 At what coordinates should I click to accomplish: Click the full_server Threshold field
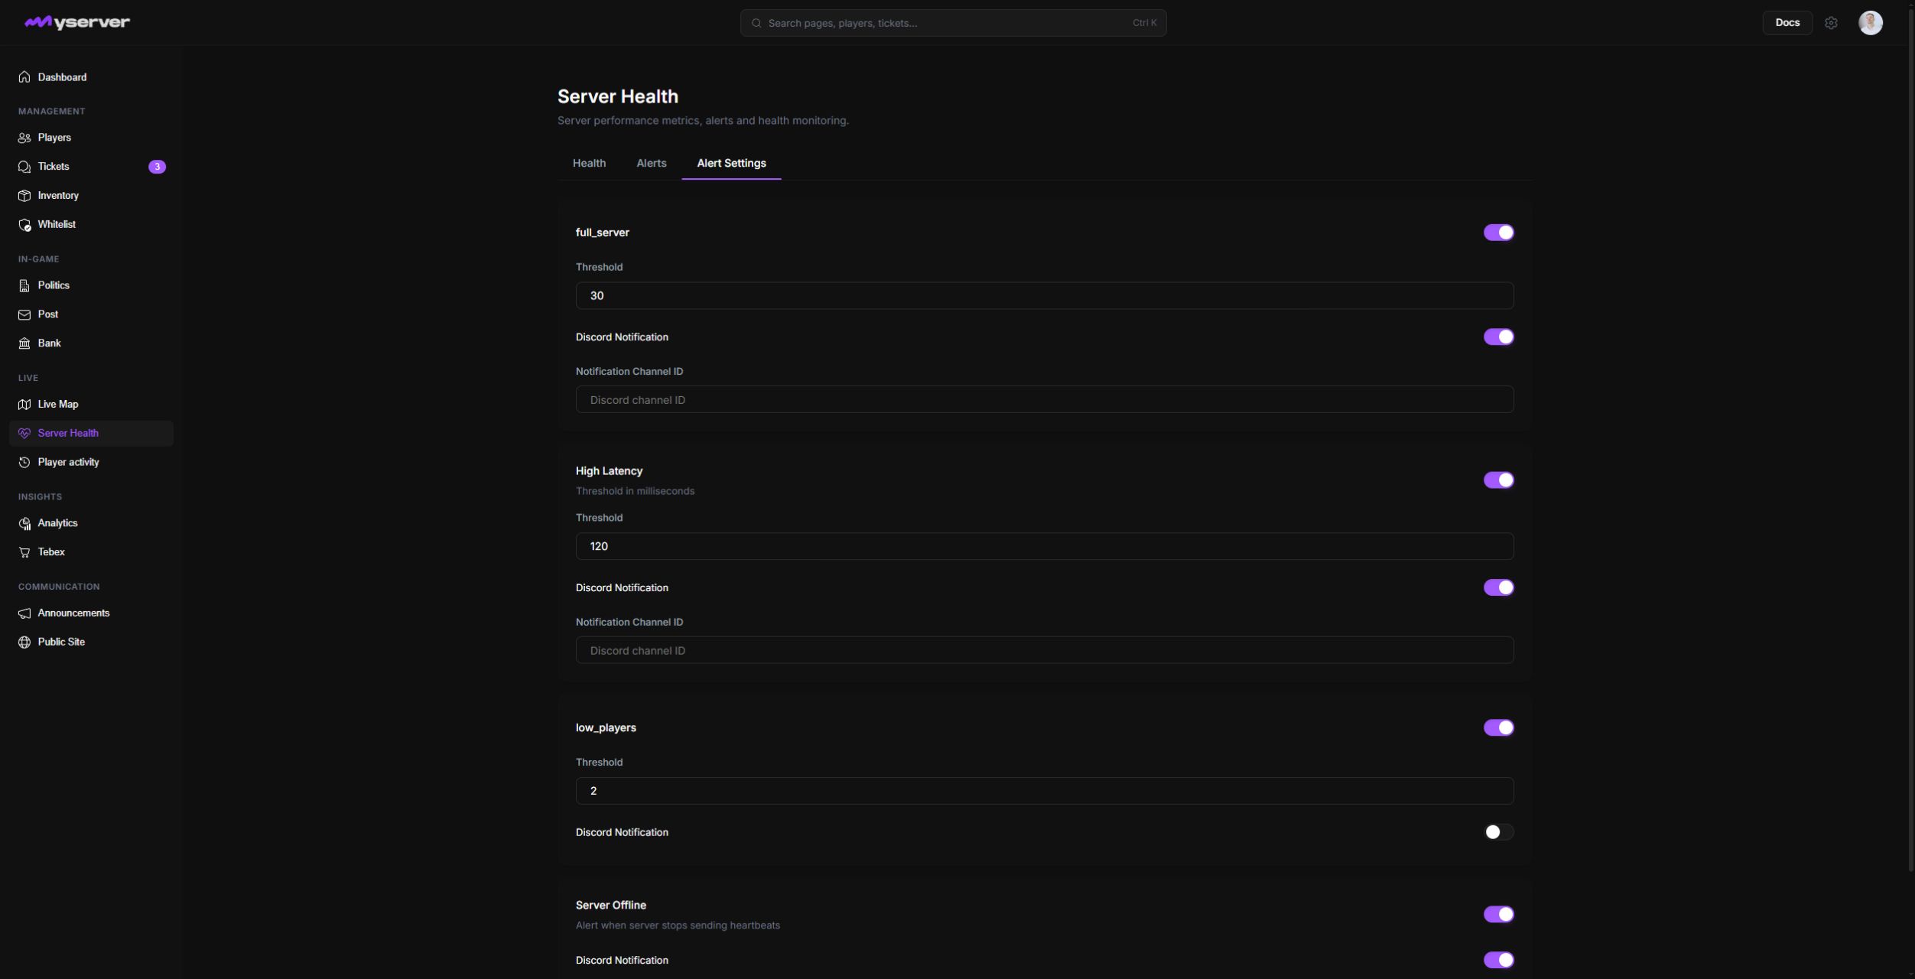click(x=1045, y=295)
